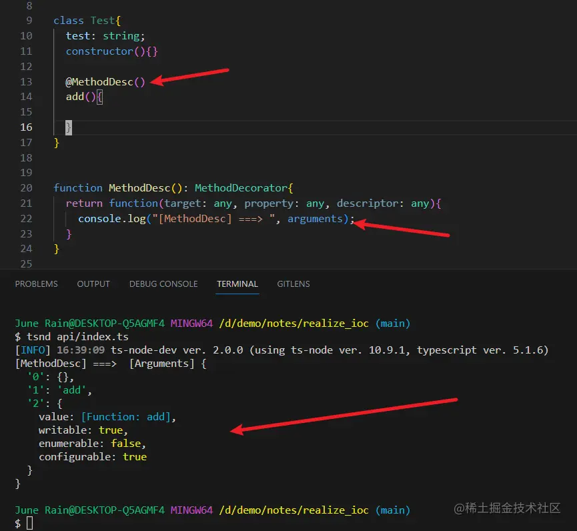Click '[Arguments] {' in terminal output
The image size is (577, 531).
(x=168, y=364)
